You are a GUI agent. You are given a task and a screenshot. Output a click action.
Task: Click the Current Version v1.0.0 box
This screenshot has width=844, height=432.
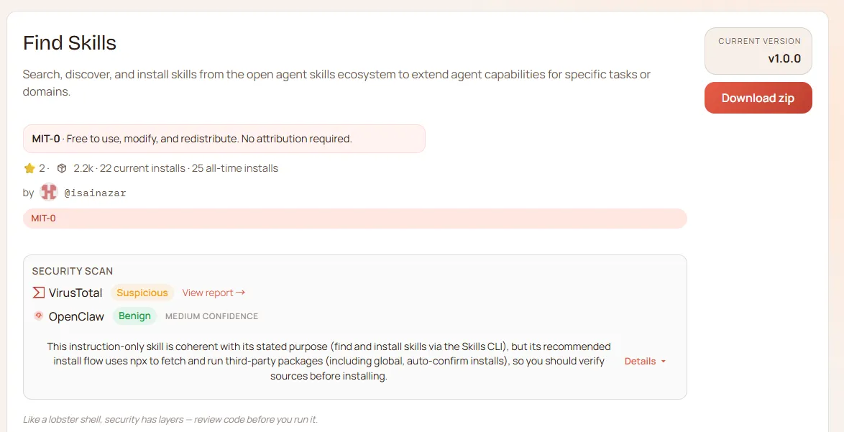pos(758,51)
